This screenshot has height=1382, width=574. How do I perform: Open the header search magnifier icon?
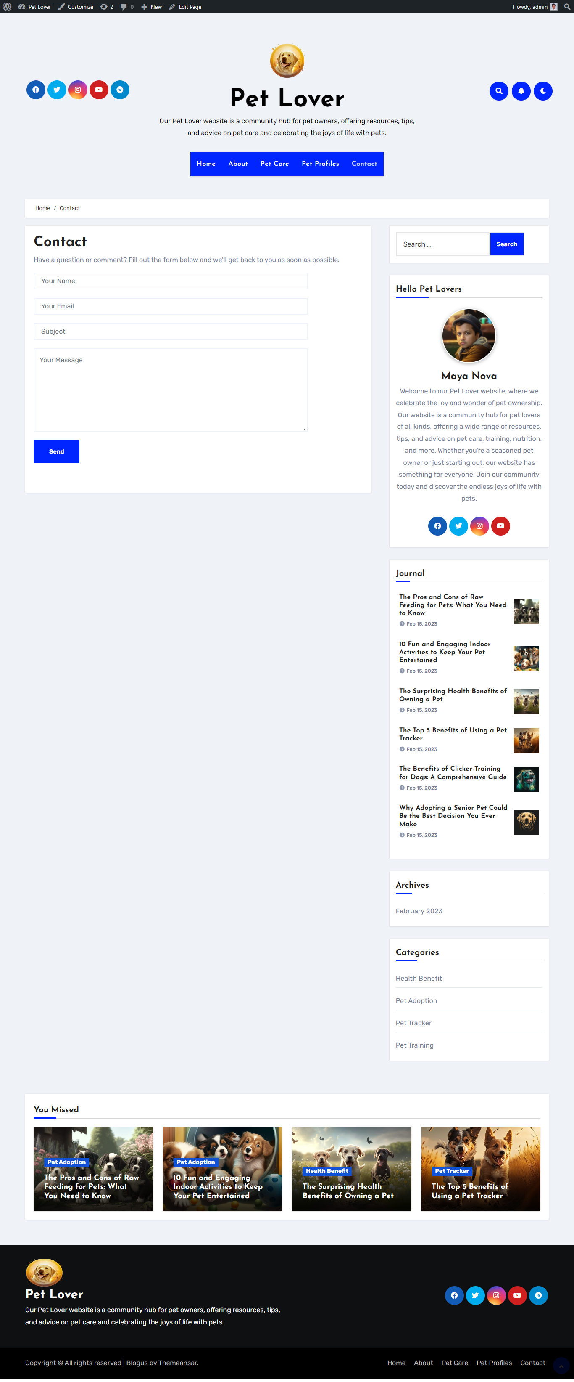pyautogui.click(x=498, y=91)
